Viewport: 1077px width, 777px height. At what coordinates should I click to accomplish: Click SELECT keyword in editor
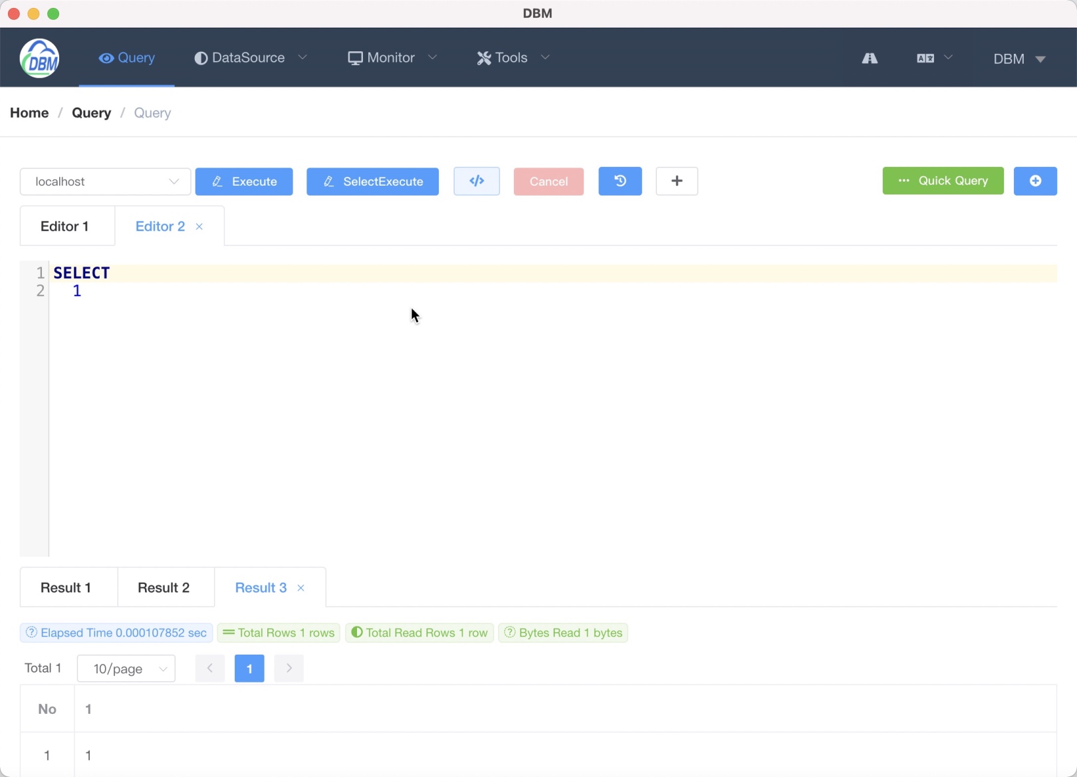click(81, 273)
